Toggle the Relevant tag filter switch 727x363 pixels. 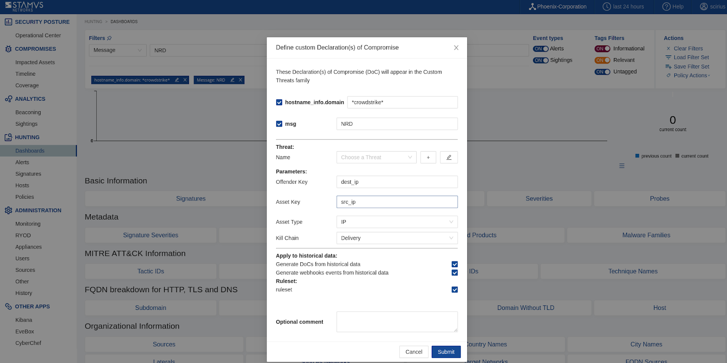(x=603, y=60)
